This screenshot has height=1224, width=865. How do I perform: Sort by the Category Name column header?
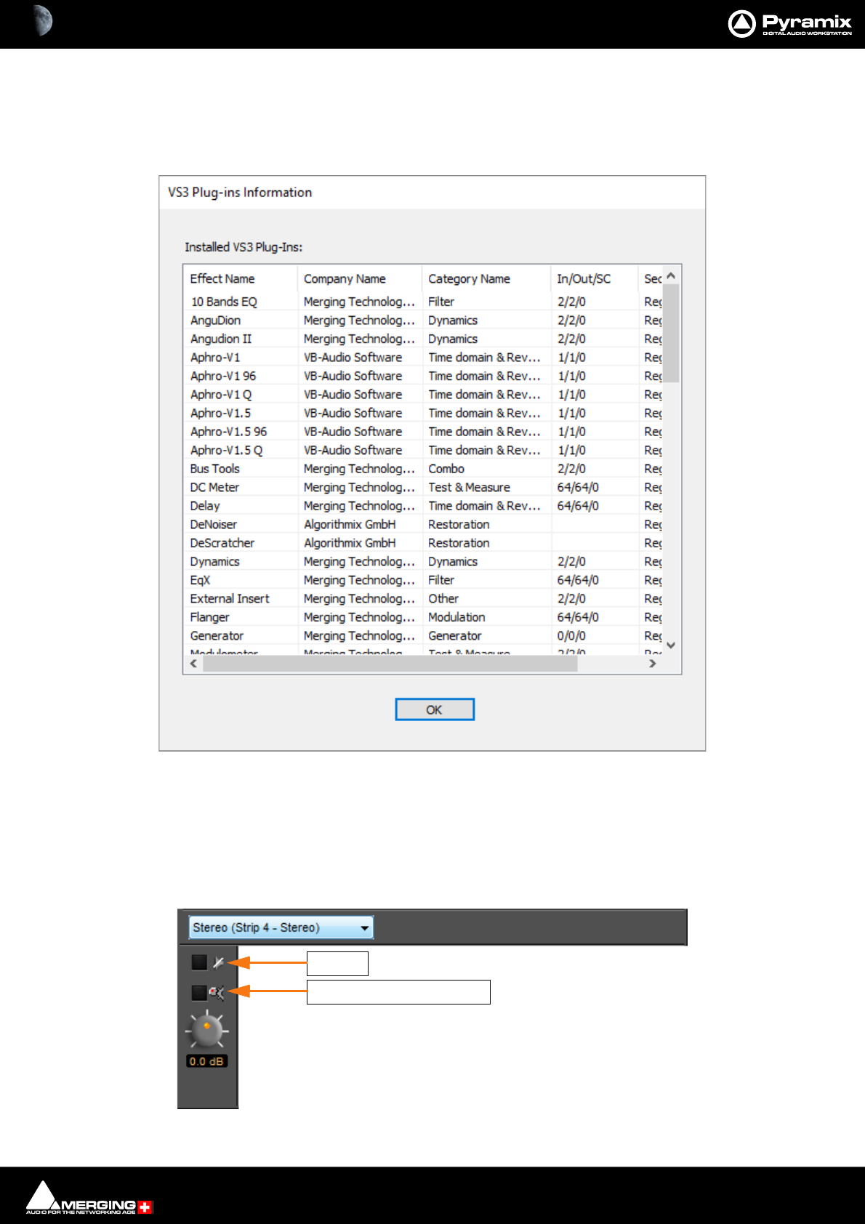pos(486,278)
